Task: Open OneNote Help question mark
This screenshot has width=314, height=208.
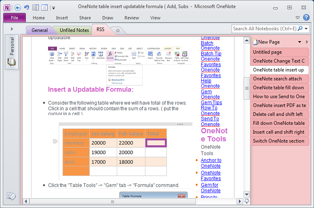Action: pos(306,17)
